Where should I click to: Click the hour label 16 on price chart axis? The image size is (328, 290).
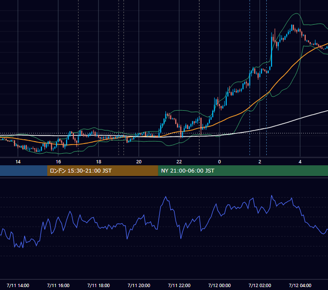(58, 161)
